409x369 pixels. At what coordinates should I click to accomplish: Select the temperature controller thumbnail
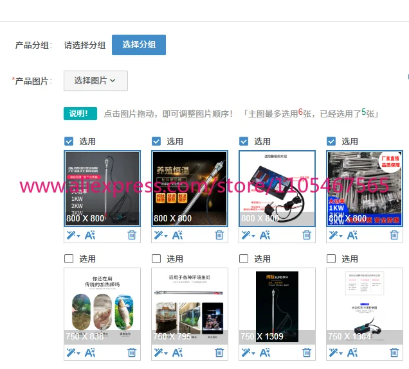coord(277,189)
